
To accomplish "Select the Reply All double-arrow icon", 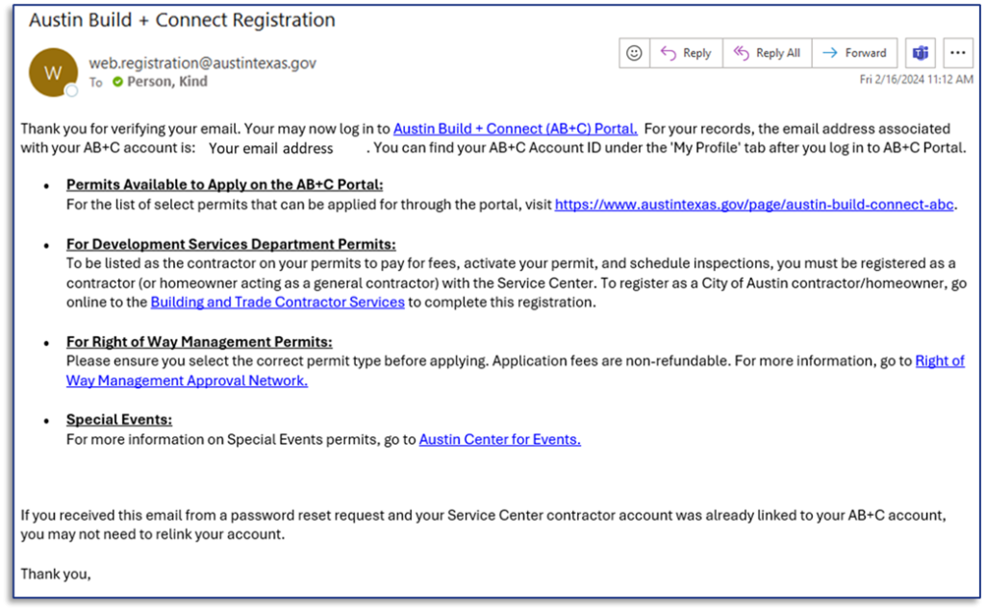I will point(743,53).
